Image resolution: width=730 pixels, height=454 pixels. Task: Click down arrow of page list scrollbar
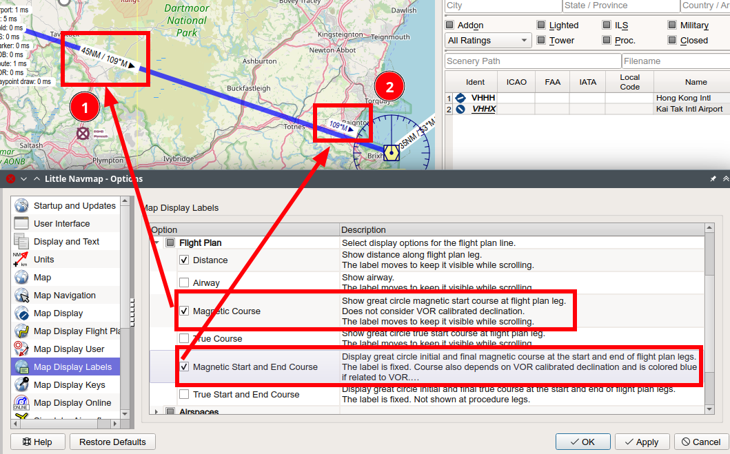pos(125,413)
